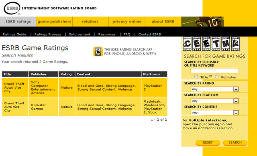
Task: Click the content descriptors in Sony row
Action: click(106, 87)
